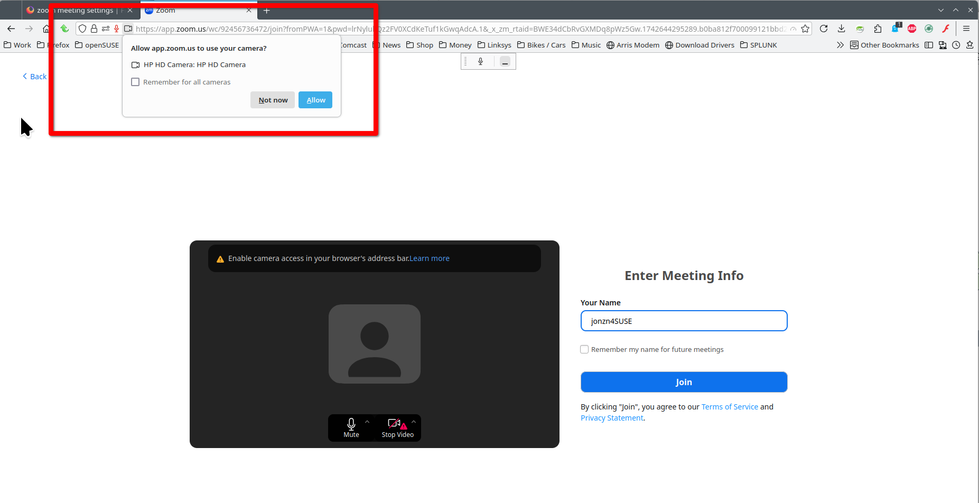This screenshot has height=503, width=979.
Task: Go back using the browser back arrow
Action: point(11,29)
